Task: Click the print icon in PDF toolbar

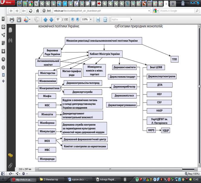Action: click(x=12, y=20)
